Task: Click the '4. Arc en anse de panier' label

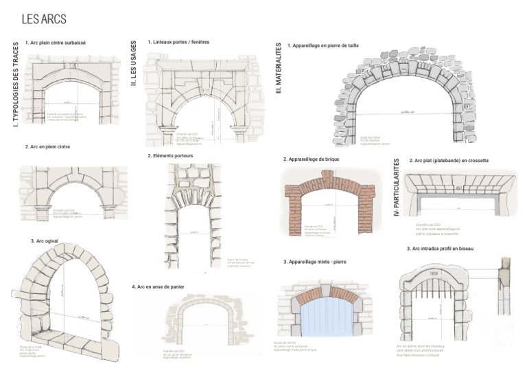Action: click(x=158, y=286)
